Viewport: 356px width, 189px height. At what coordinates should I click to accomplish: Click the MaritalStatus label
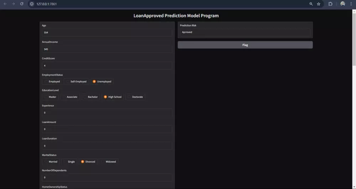(50, 155)
